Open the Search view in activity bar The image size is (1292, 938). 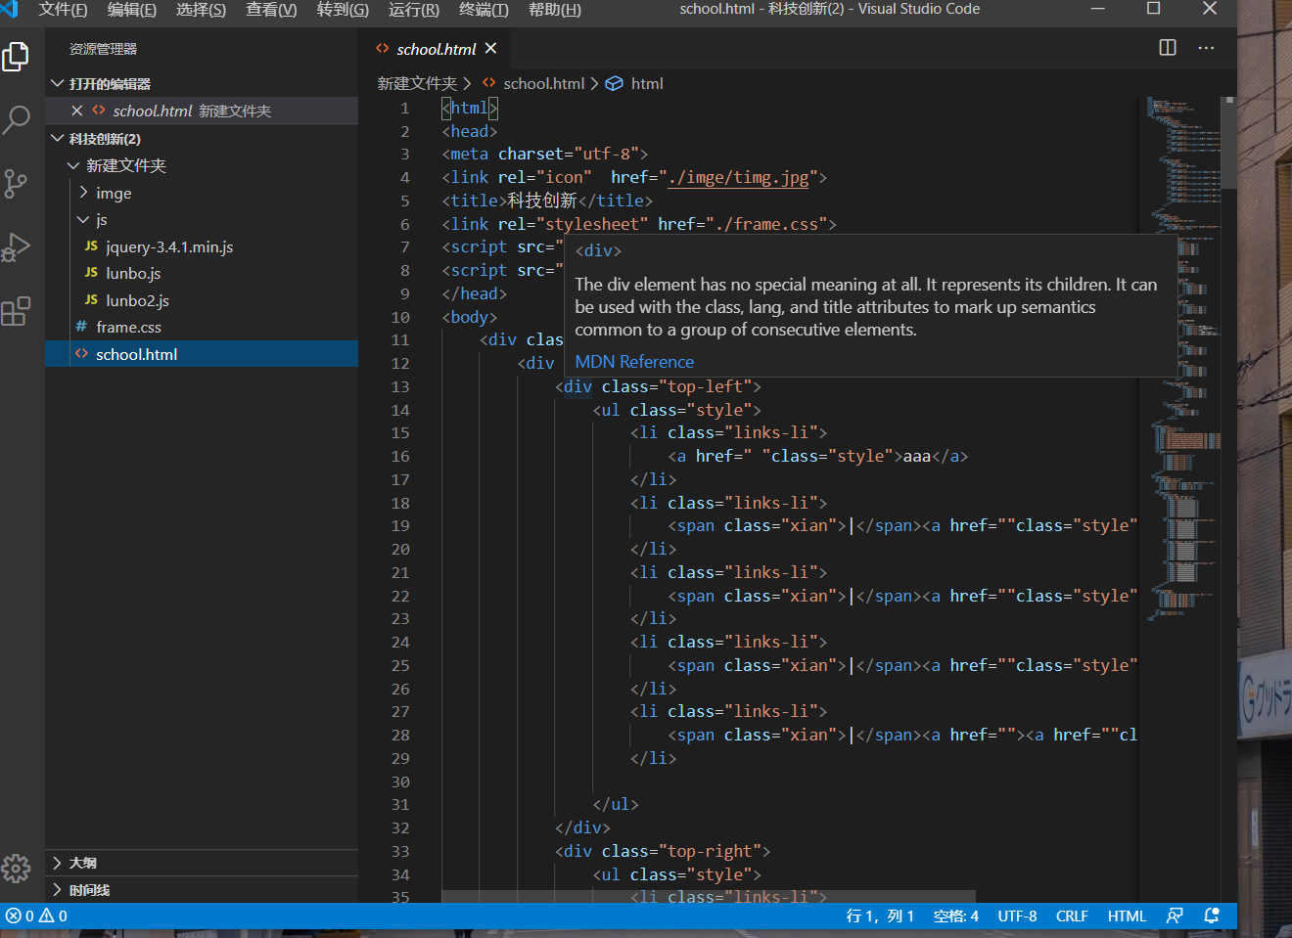coord(16,120)
